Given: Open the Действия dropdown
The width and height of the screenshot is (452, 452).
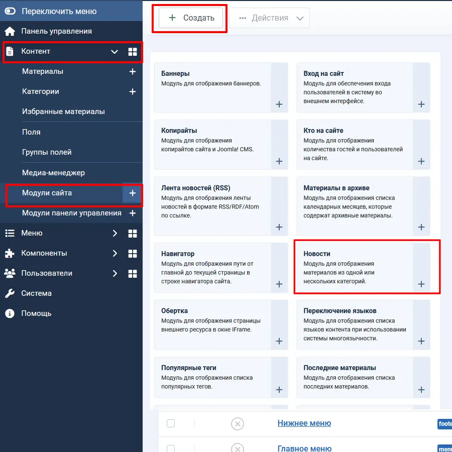Looking at the screenshot, I should tap(270, 18).
